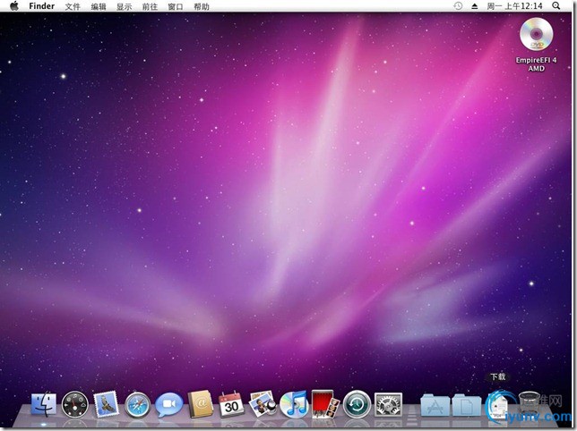Click the clock showing 周一 上午12:14

pyautogui.click(x=514, y=6)
